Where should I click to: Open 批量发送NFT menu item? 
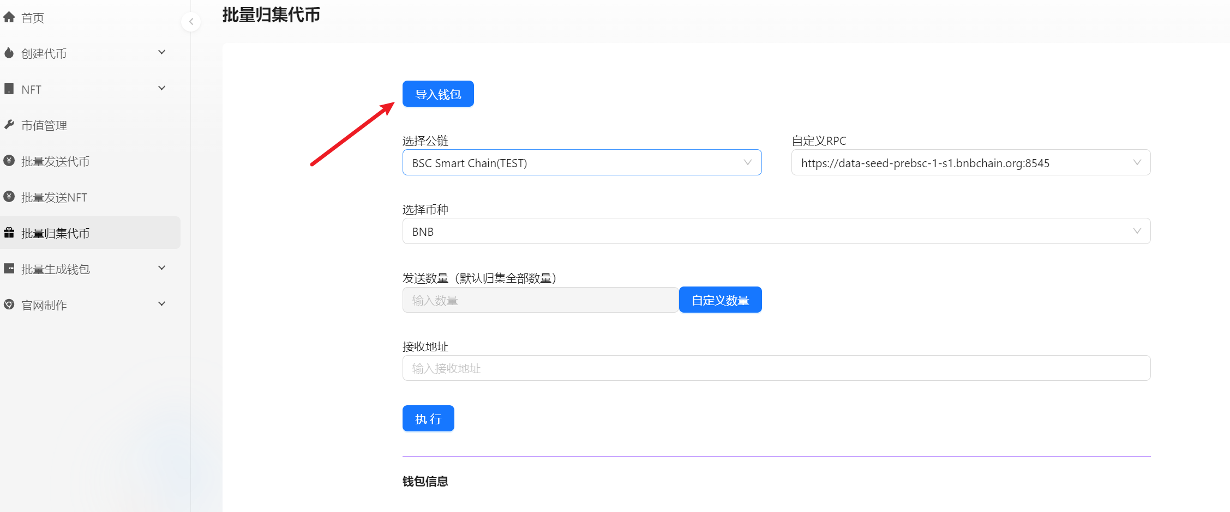pyautogui.click(x=54, y=197)
